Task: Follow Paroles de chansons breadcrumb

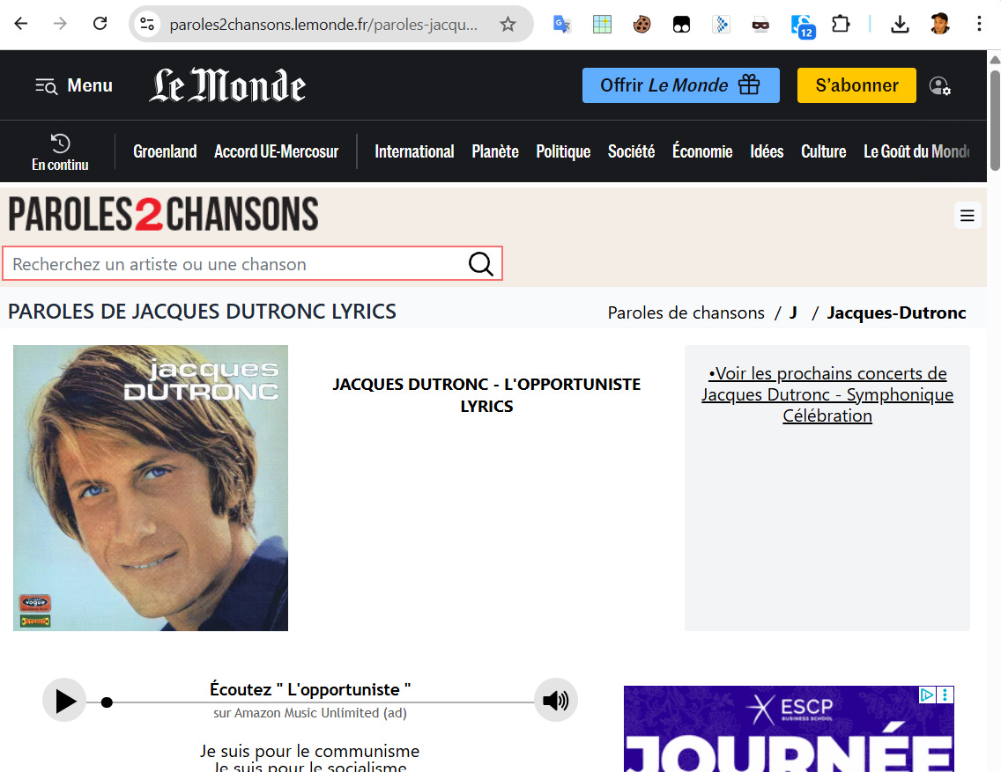Action: [686, 312]
